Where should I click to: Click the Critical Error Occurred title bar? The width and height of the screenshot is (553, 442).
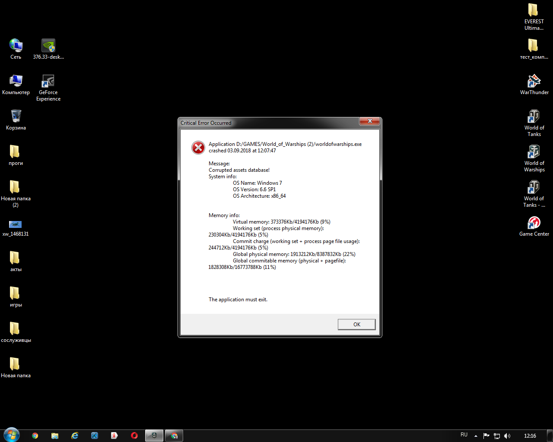pyautogui.click(x=269, y=123)
